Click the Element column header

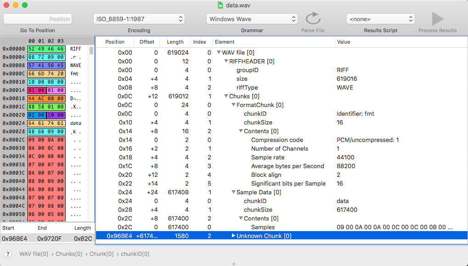225,42
